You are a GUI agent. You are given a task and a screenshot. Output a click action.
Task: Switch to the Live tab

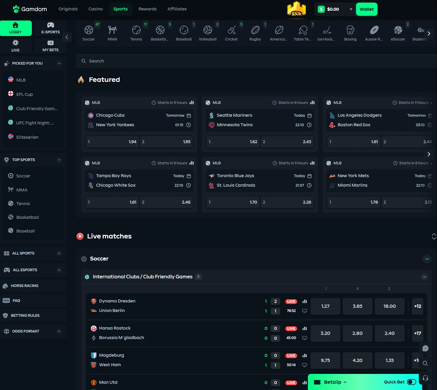(x=15, y=46)
